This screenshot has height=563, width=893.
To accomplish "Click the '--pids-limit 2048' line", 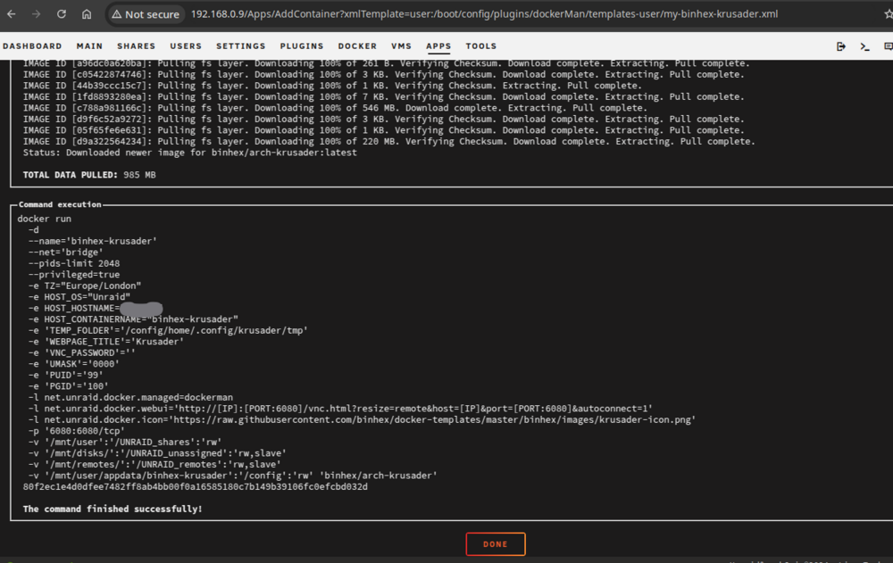I will [x=74, y=263].
